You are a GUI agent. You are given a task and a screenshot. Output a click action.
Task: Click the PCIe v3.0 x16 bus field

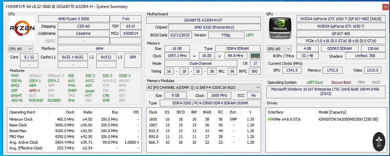pyautogui.click(x=341, y=41)
